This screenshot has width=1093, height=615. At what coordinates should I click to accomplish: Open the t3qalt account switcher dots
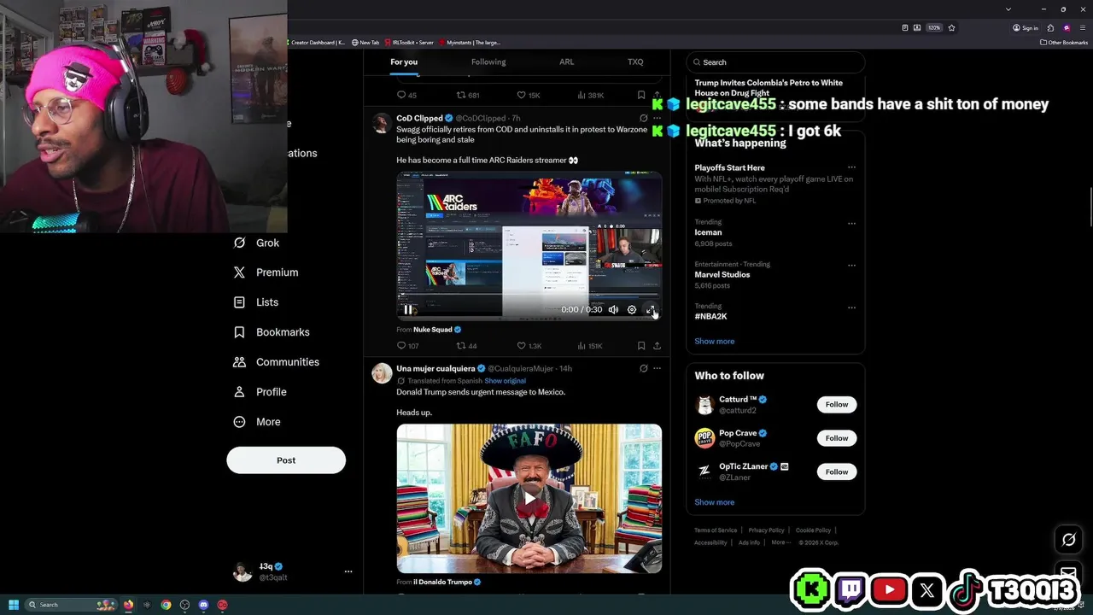[x=348, y=571]
